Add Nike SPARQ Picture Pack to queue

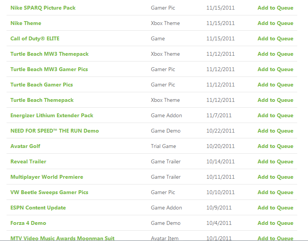275,8
